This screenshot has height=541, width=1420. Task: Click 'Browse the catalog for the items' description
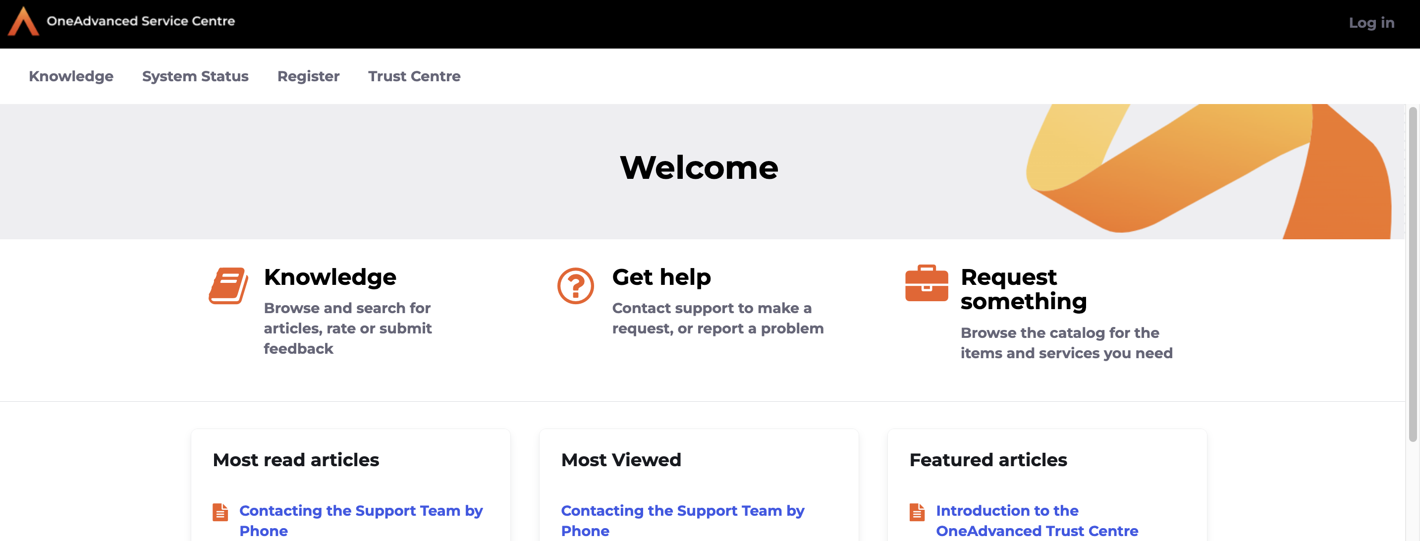[1067, 343]
